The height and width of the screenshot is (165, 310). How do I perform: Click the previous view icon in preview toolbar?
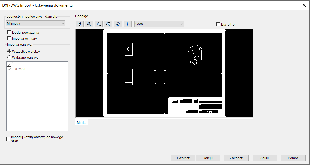[x=79, y=24]
